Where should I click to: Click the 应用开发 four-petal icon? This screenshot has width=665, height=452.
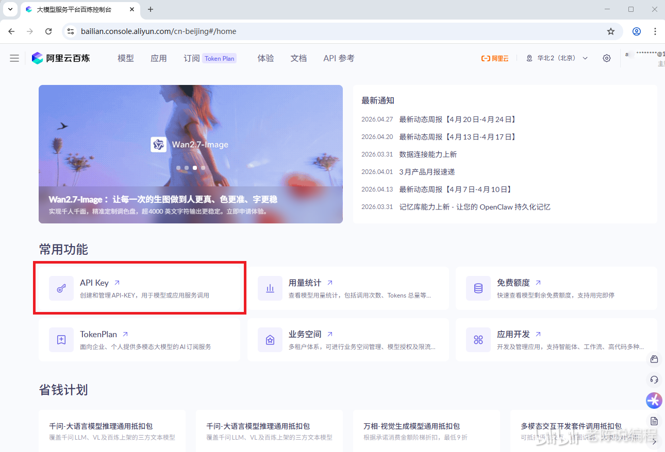(x=478, y=340)
